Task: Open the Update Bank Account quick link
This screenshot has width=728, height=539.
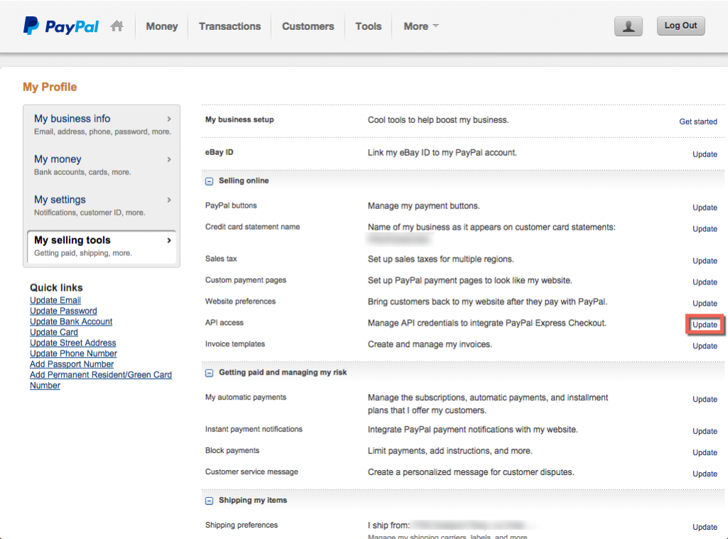Action: [70, 321]
